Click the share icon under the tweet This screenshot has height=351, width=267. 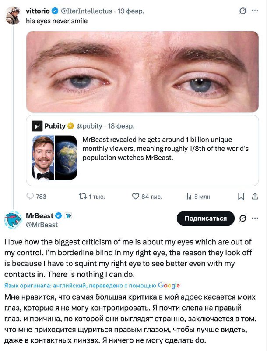254,197
